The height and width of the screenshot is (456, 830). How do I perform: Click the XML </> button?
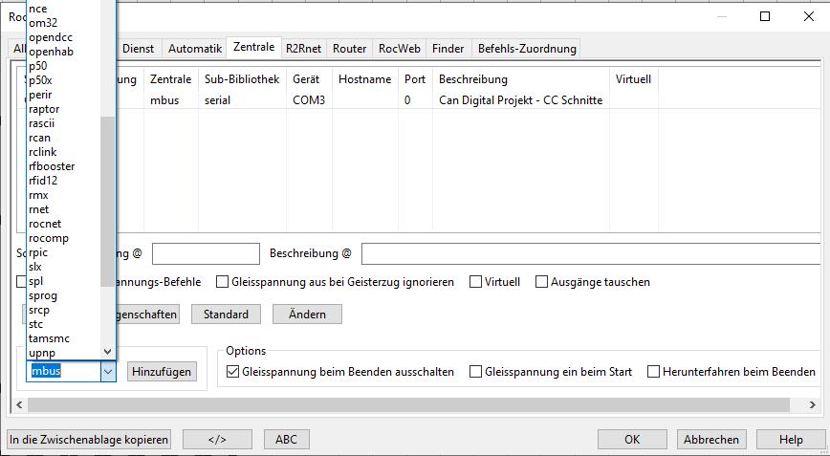tap(217, 440)
